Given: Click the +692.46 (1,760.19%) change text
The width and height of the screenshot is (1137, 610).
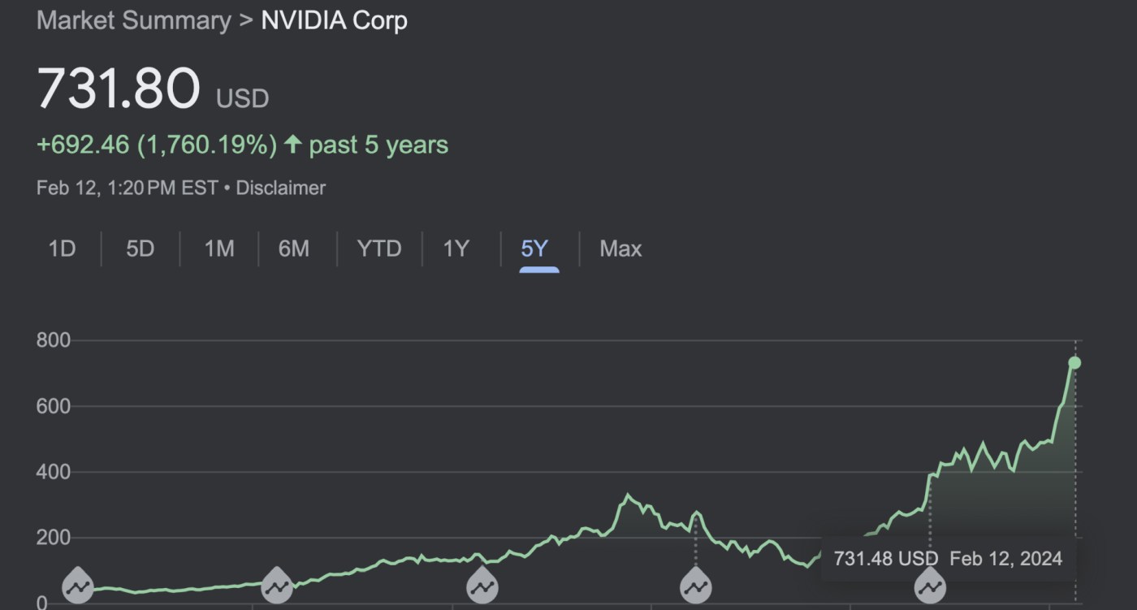Looking at the screenshot, I should pos(157,145).
